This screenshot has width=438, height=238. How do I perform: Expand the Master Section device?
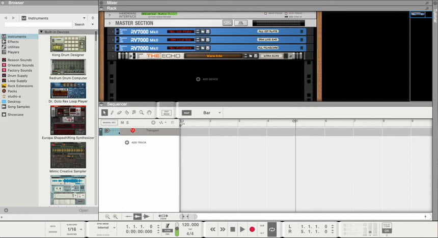pyautogui.click(x=110, y=23)
